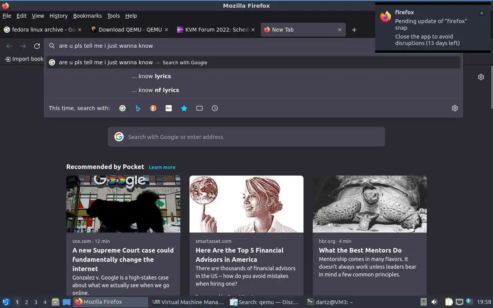Viewport: 493px width, 308px height.
Task: Click the URL bar text field
Action: point(216,46)
